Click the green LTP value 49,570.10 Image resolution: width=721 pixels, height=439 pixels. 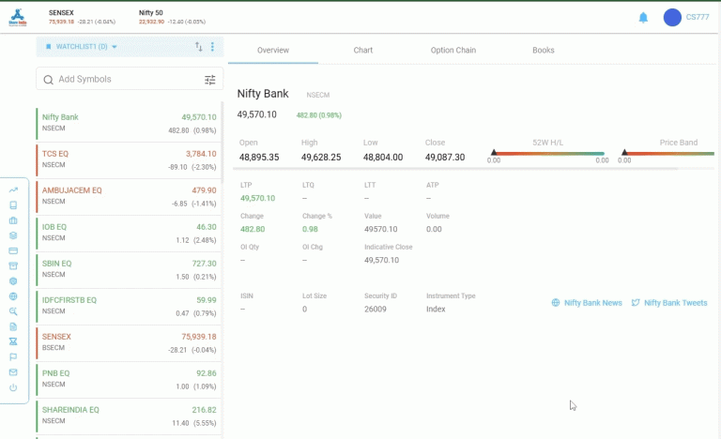[257, 198]
